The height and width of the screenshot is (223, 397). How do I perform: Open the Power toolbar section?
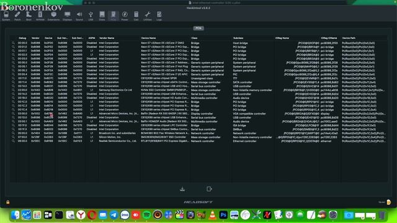125,15
